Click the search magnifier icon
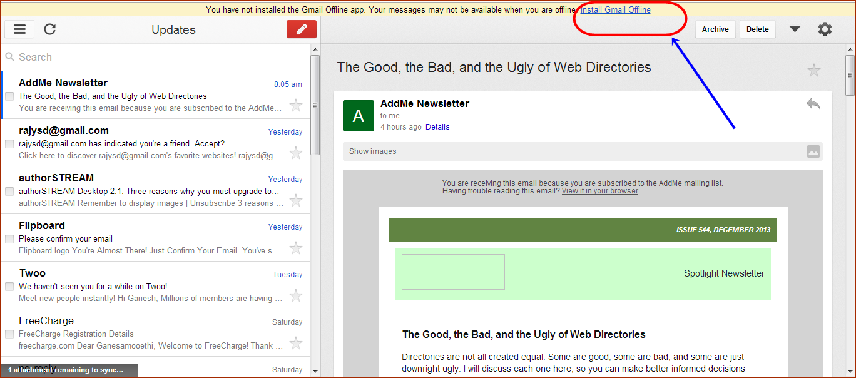The width and height of the screenshot is (856, 378). 9,57
